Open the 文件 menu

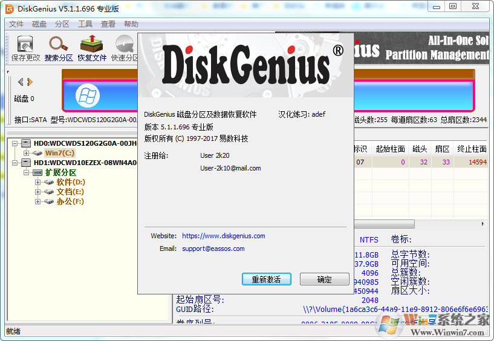[16, 24]
